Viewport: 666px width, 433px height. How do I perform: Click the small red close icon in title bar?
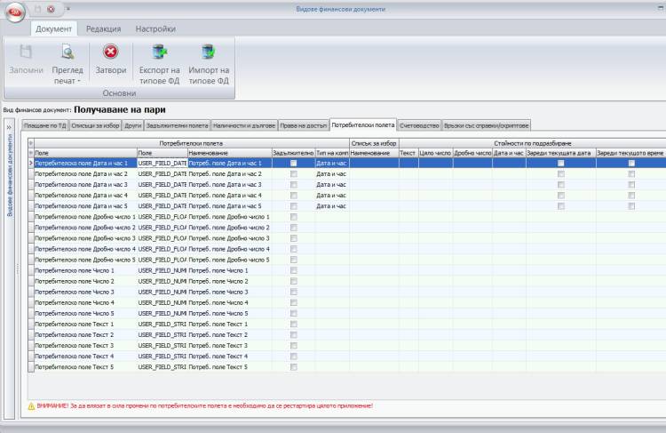(x=51, y=9)
